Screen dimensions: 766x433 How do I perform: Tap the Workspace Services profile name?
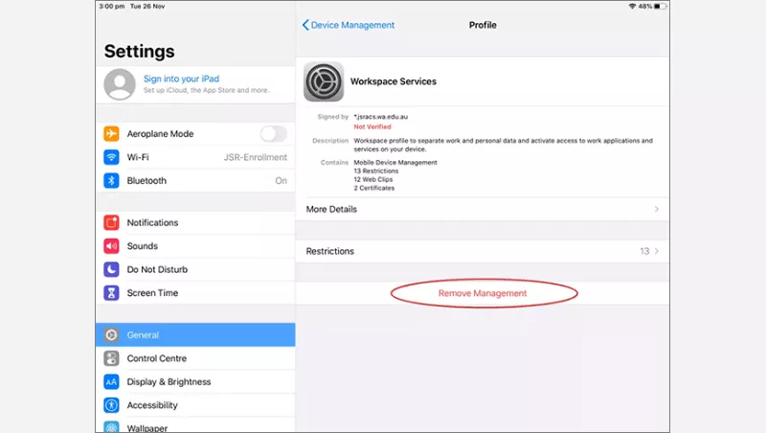tap(394, 81)
